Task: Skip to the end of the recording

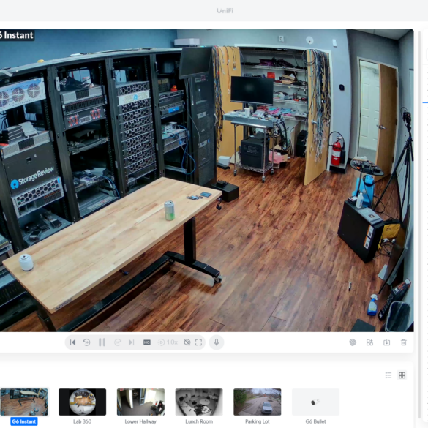Action: coord(131,342)
